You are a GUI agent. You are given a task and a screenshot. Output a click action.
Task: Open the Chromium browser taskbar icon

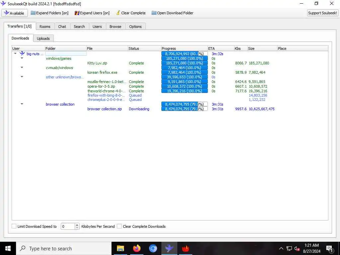click(153, 248)
